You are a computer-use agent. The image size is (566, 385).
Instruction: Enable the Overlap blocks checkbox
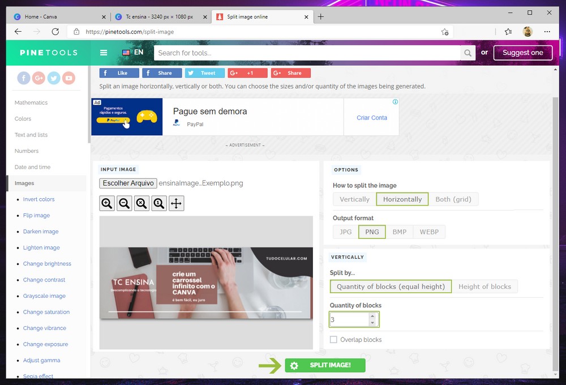point(334,340)
